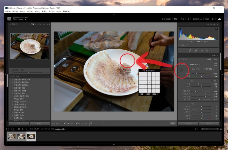
Task: Select the Red Eye correction tool
Action: click(x=202, y=51)
